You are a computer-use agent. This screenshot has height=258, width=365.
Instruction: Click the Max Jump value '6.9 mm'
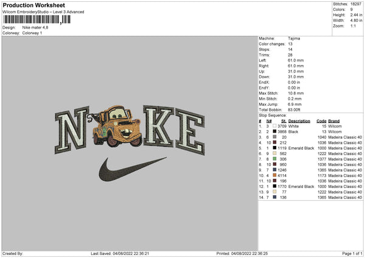coord(294,104)
